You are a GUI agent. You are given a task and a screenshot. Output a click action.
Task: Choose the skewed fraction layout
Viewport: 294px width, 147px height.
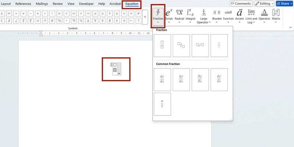tap(181, 46)
